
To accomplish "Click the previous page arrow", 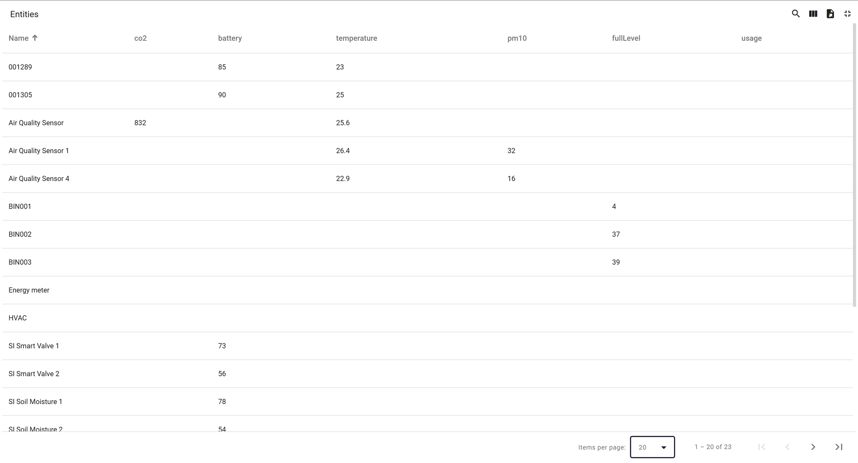I will [x=787, y=447].
